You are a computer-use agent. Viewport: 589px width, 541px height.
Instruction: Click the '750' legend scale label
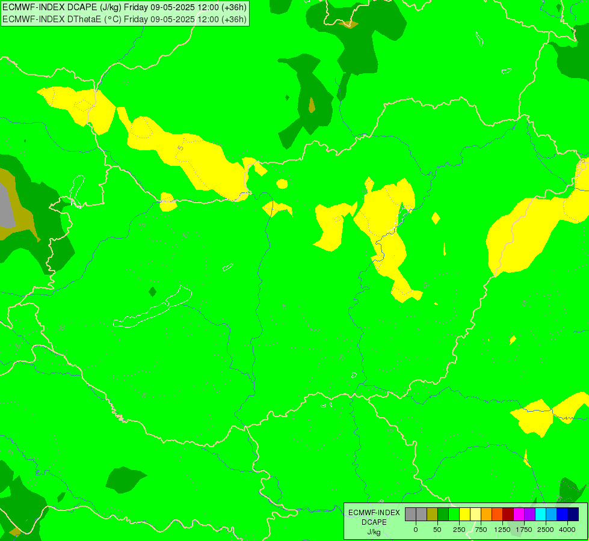click(481, 530)
